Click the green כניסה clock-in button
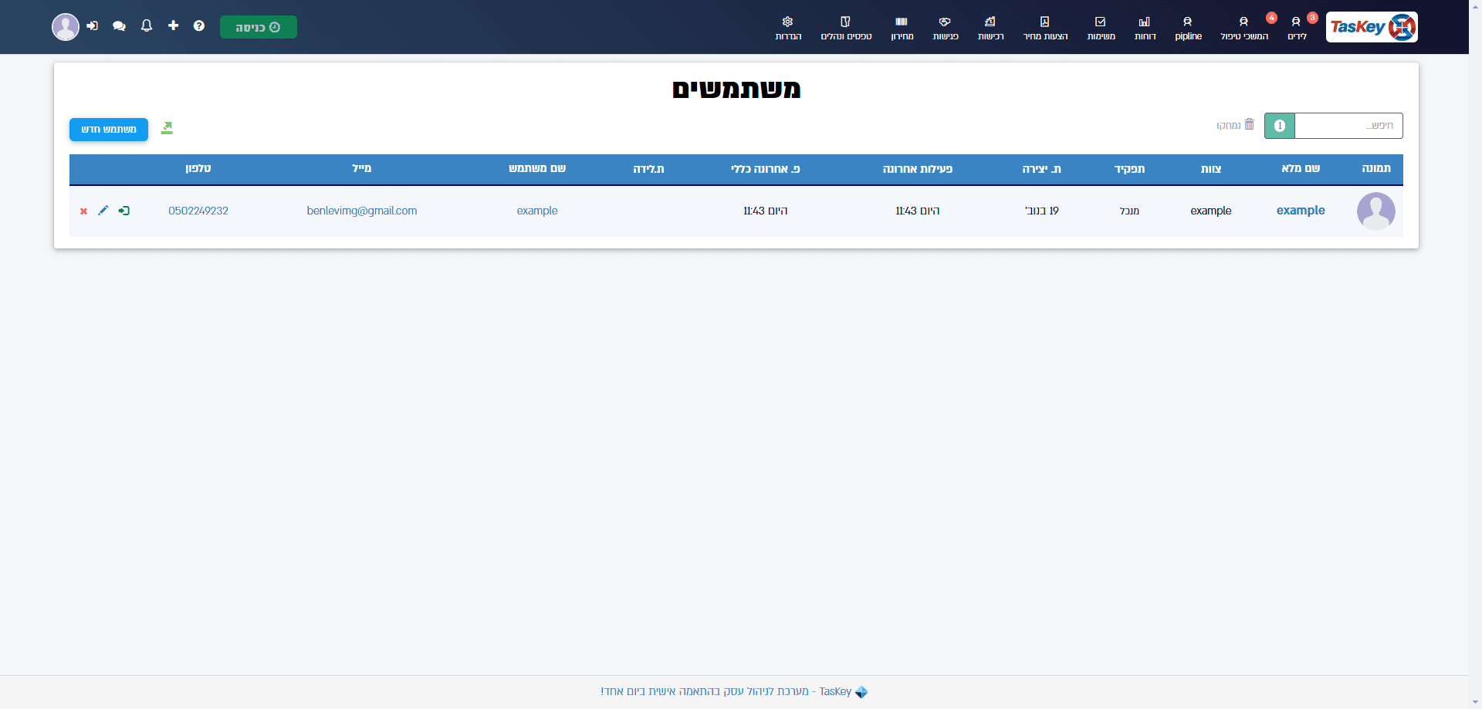 pos(259,27)
